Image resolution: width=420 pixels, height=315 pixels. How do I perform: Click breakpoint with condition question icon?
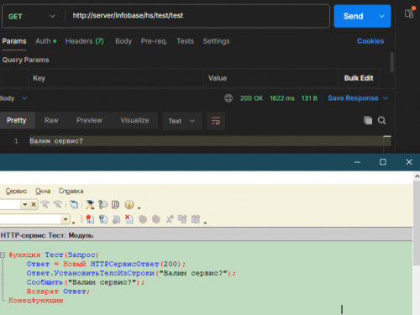(x=103, y=219)
